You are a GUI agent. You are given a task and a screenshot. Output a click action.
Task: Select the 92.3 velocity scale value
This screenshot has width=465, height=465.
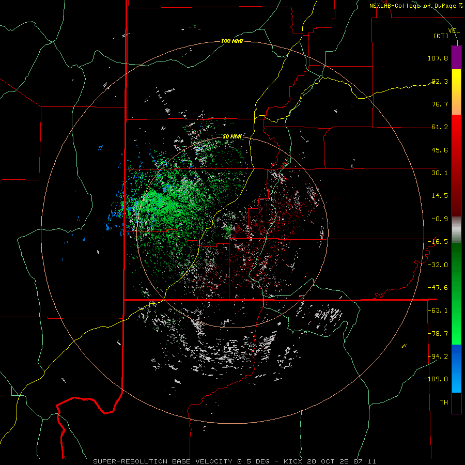pyautogui.click(x=440, y=81)
